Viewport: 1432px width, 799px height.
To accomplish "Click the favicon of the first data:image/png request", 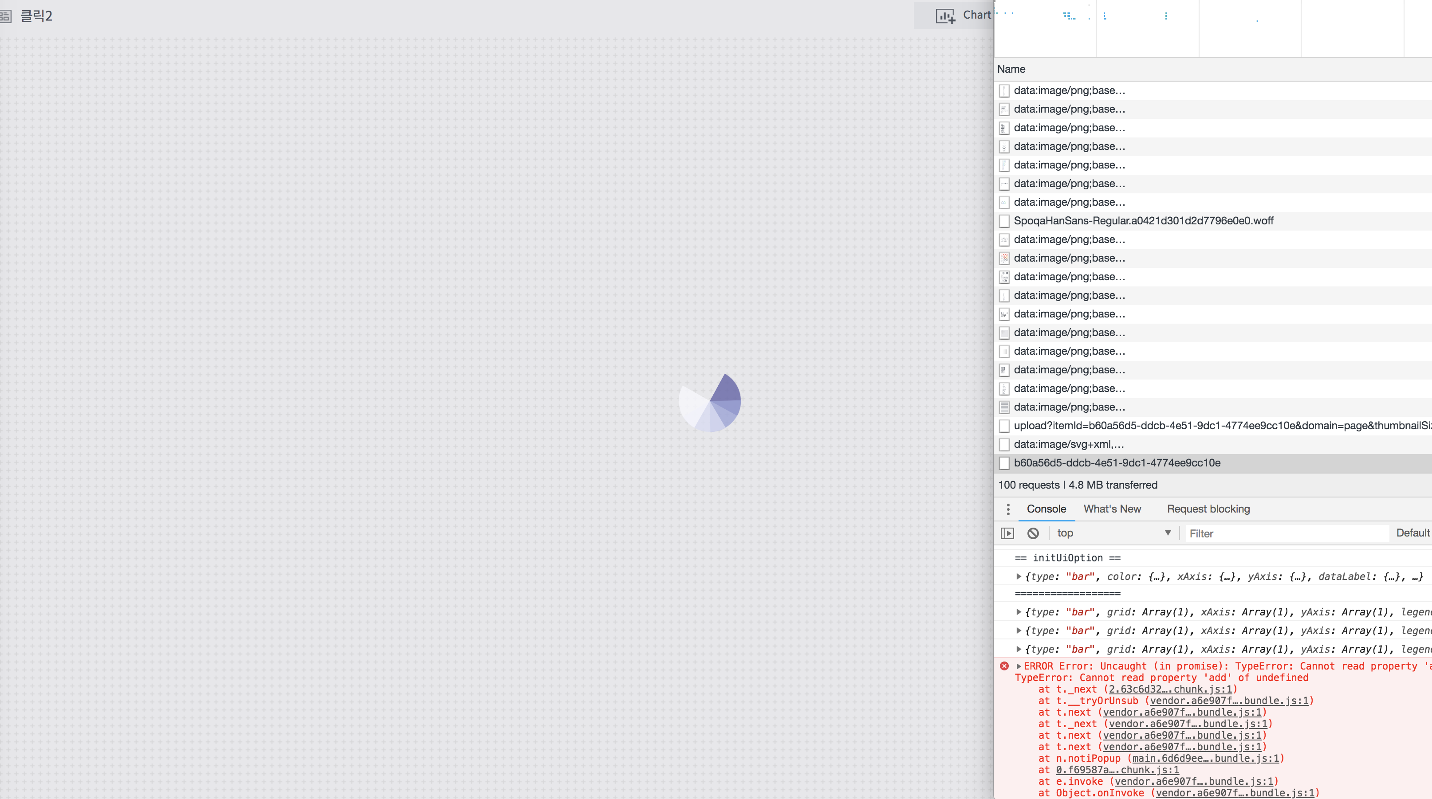I will point(1004,90).
